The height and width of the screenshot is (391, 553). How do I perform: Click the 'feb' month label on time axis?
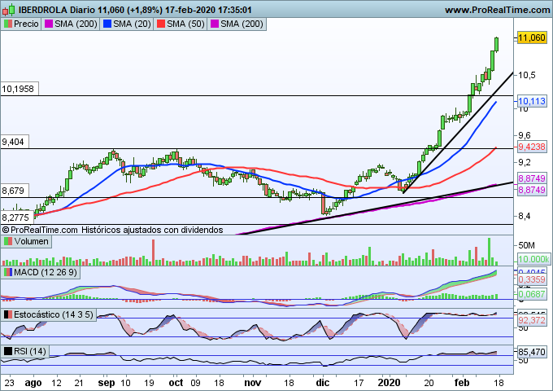pos(462,383)
